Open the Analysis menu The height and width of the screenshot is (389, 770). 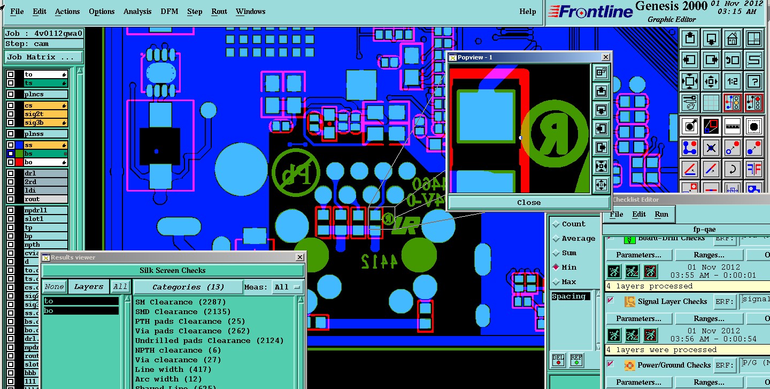[137, 11]
